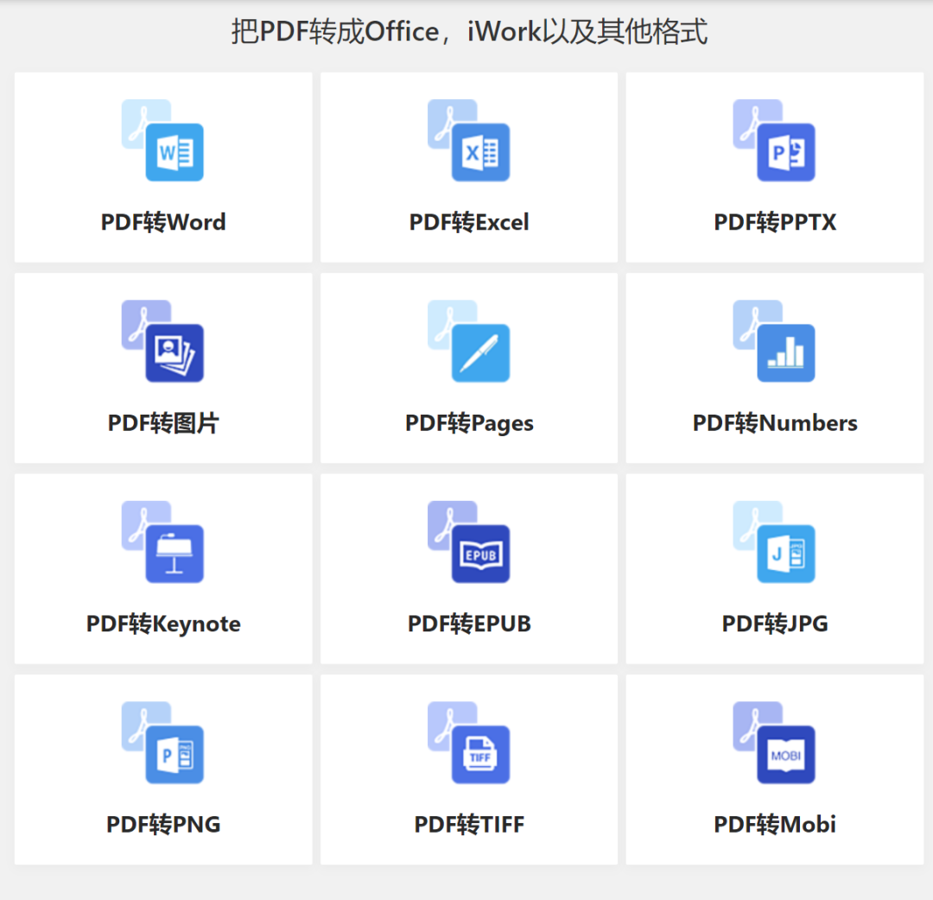Click the PDF to PNG icon
Viewport: 933px width, 900px height.
[x=162, y=742]
